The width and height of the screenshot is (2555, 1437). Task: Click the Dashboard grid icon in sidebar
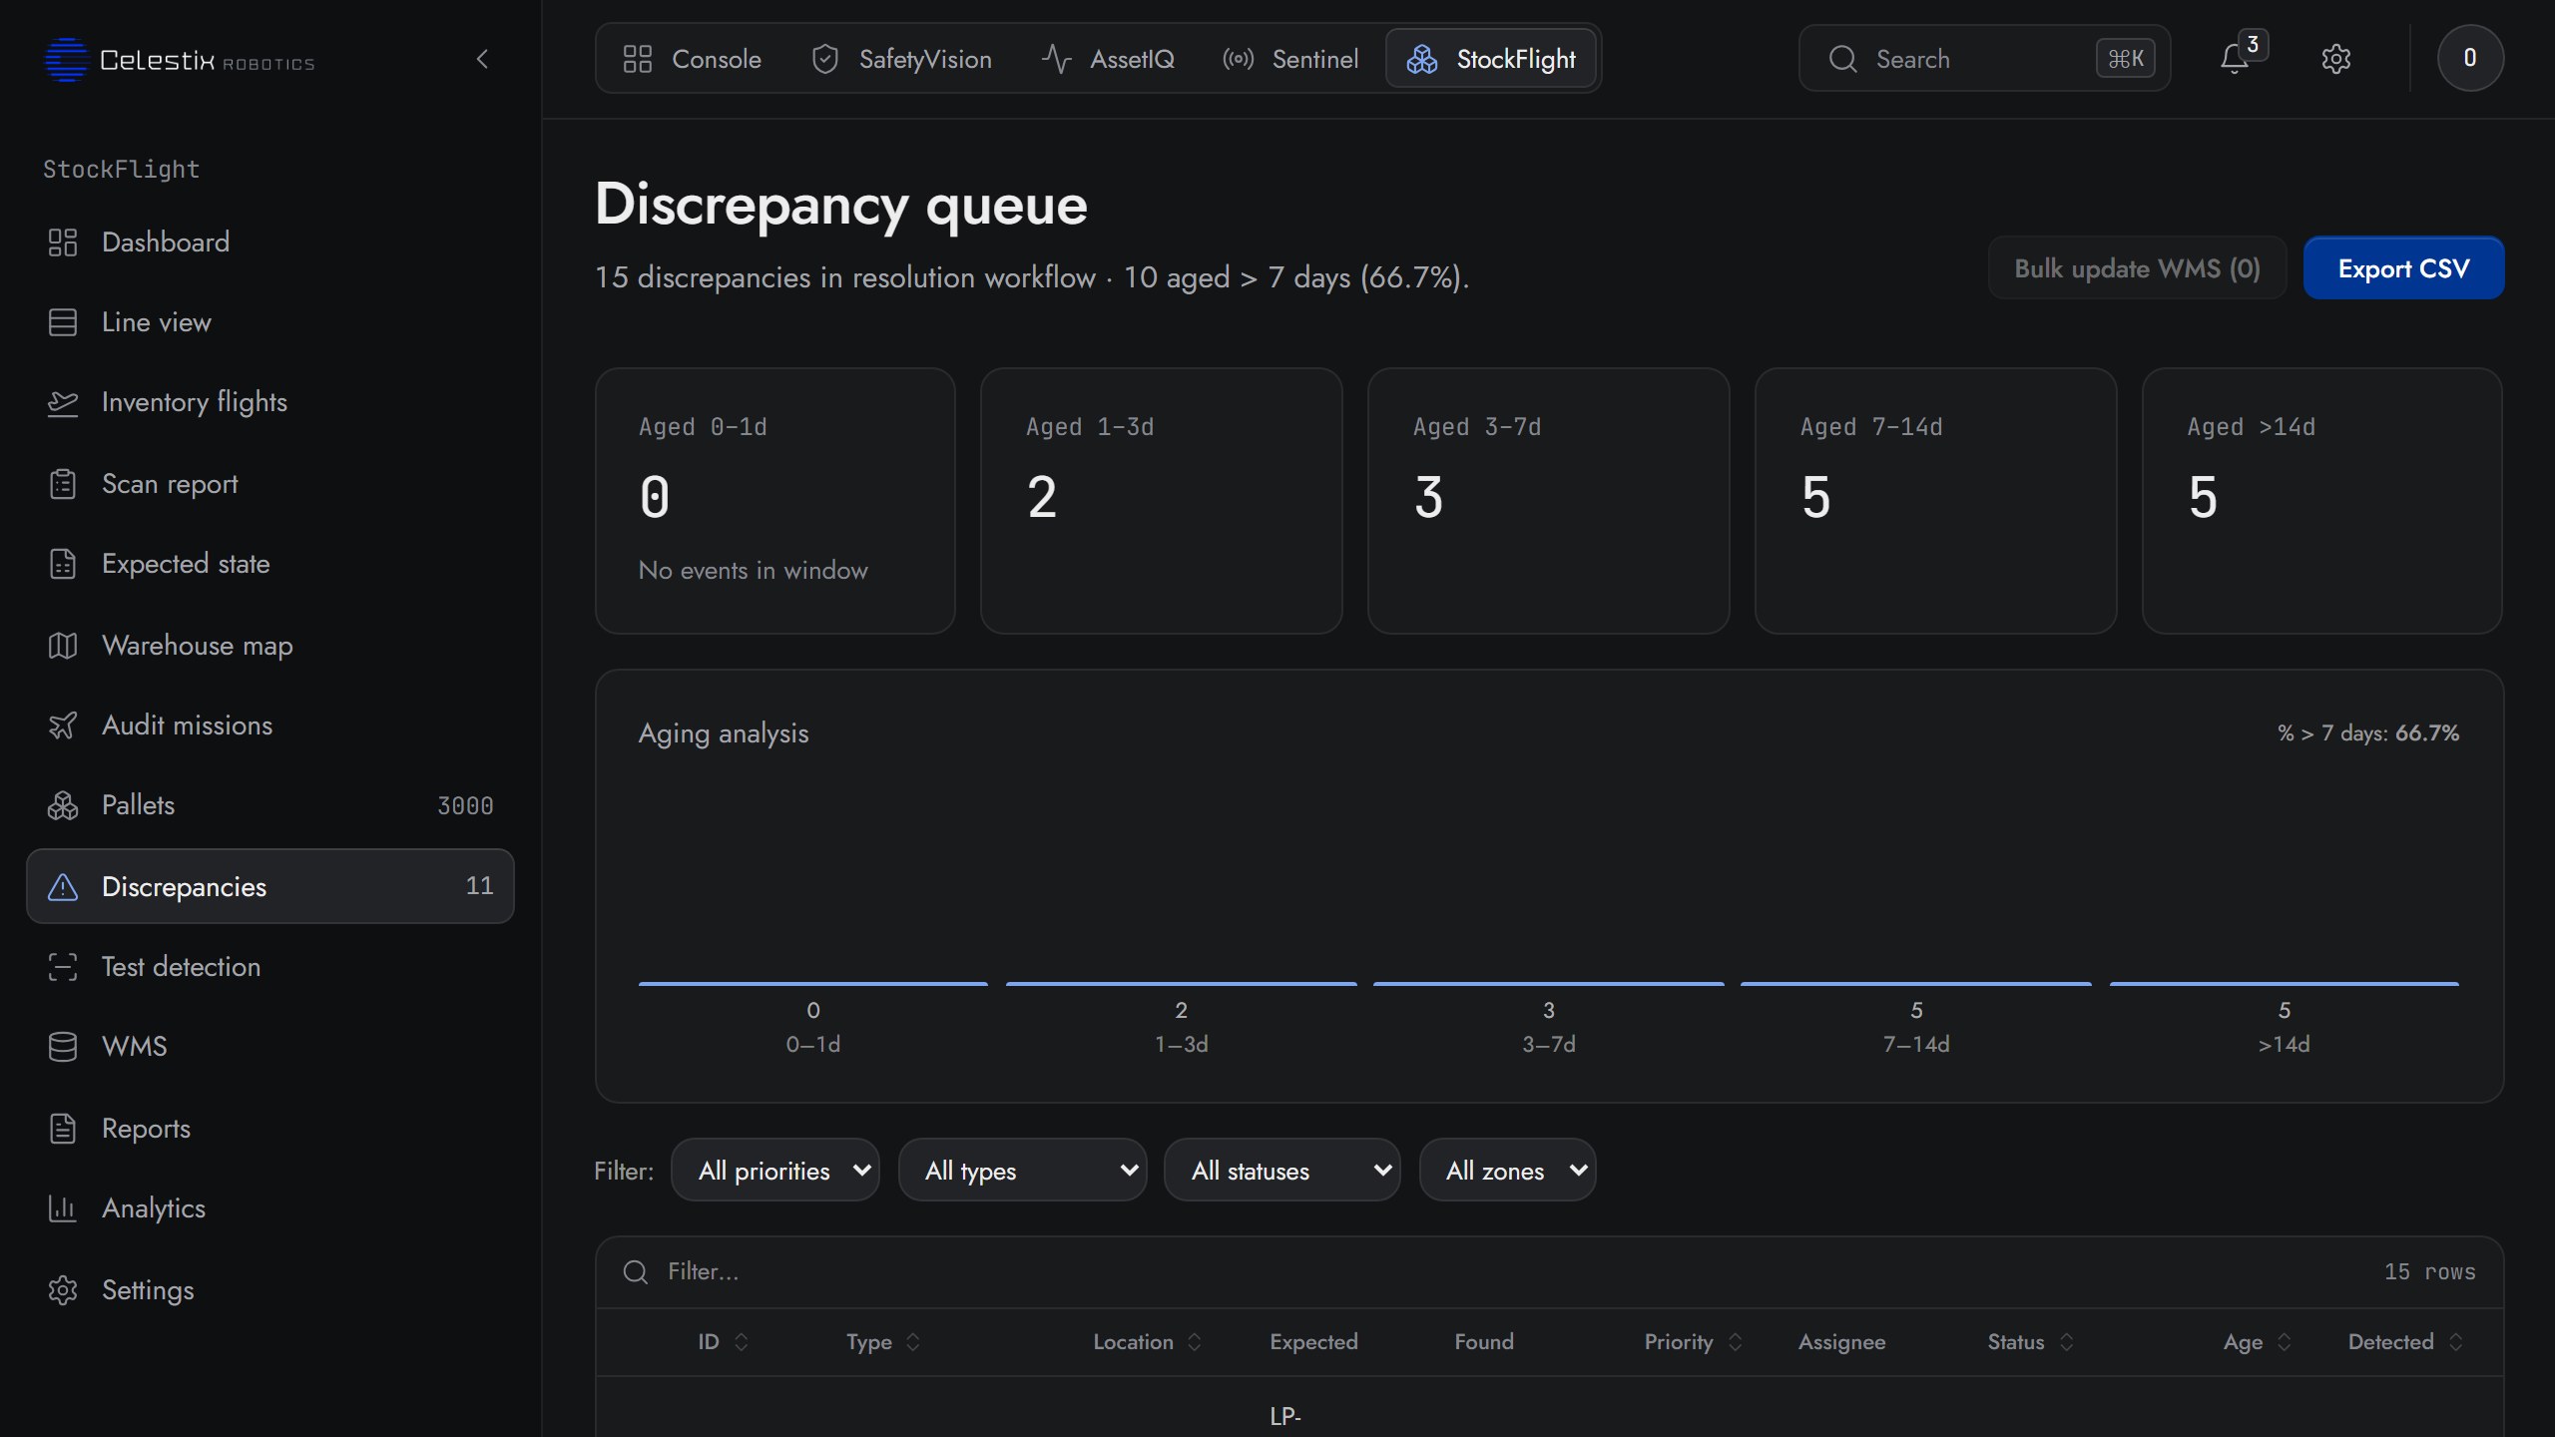pyautogui.click(x=63, y=242)
